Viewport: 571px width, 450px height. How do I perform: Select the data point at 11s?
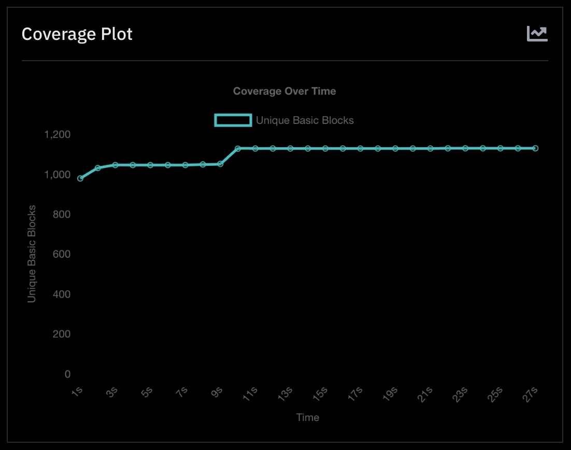click(255, 148)
